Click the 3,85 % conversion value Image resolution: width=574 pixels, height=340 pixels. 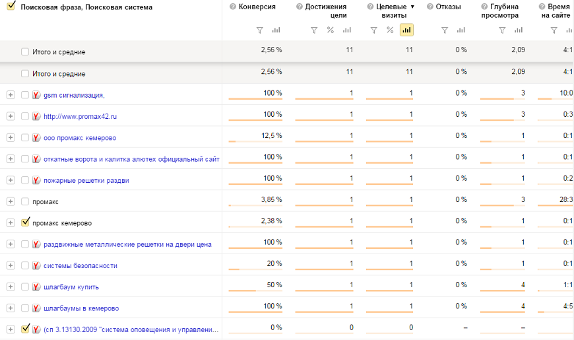click(x=272, y=199)
